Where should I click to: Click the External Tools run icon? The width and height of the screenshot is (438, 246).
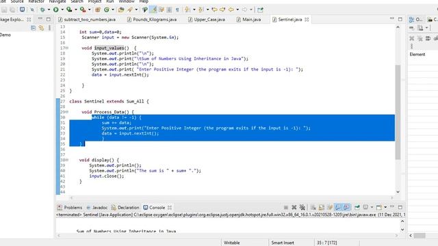tap(83, 10)
